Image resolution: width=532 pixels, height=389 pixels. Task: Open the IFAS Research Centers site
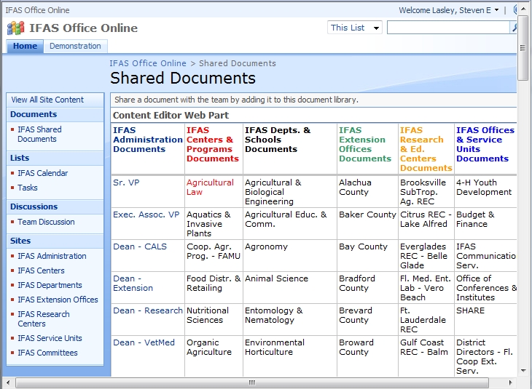click(x=44, y=319)
